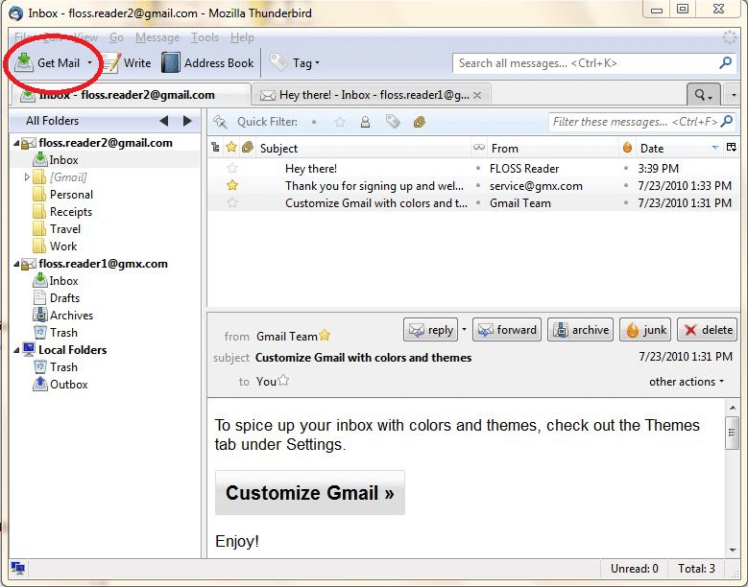
Task: Toggle starred-only quick filter
Action: [x=338, y=122]
